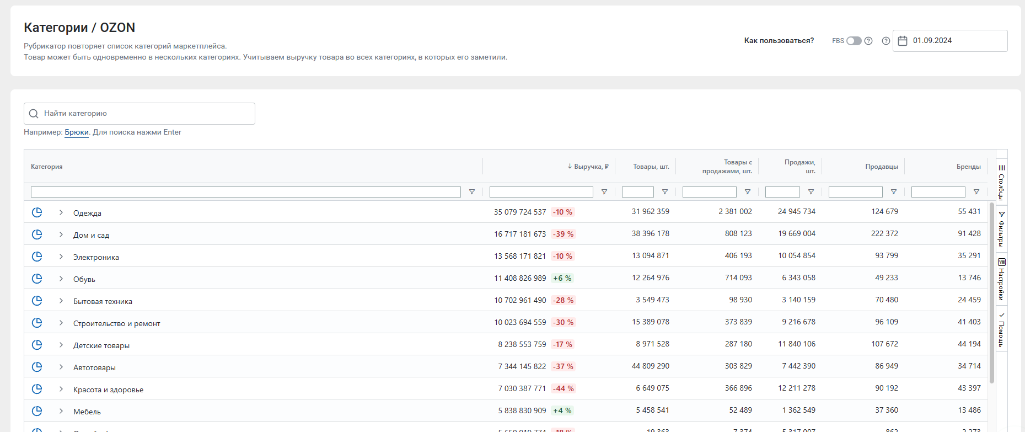Viewport: 1025px width, 432px height.
Task: Click revenue value 35 079 724 537
Action: click(520, 212)
